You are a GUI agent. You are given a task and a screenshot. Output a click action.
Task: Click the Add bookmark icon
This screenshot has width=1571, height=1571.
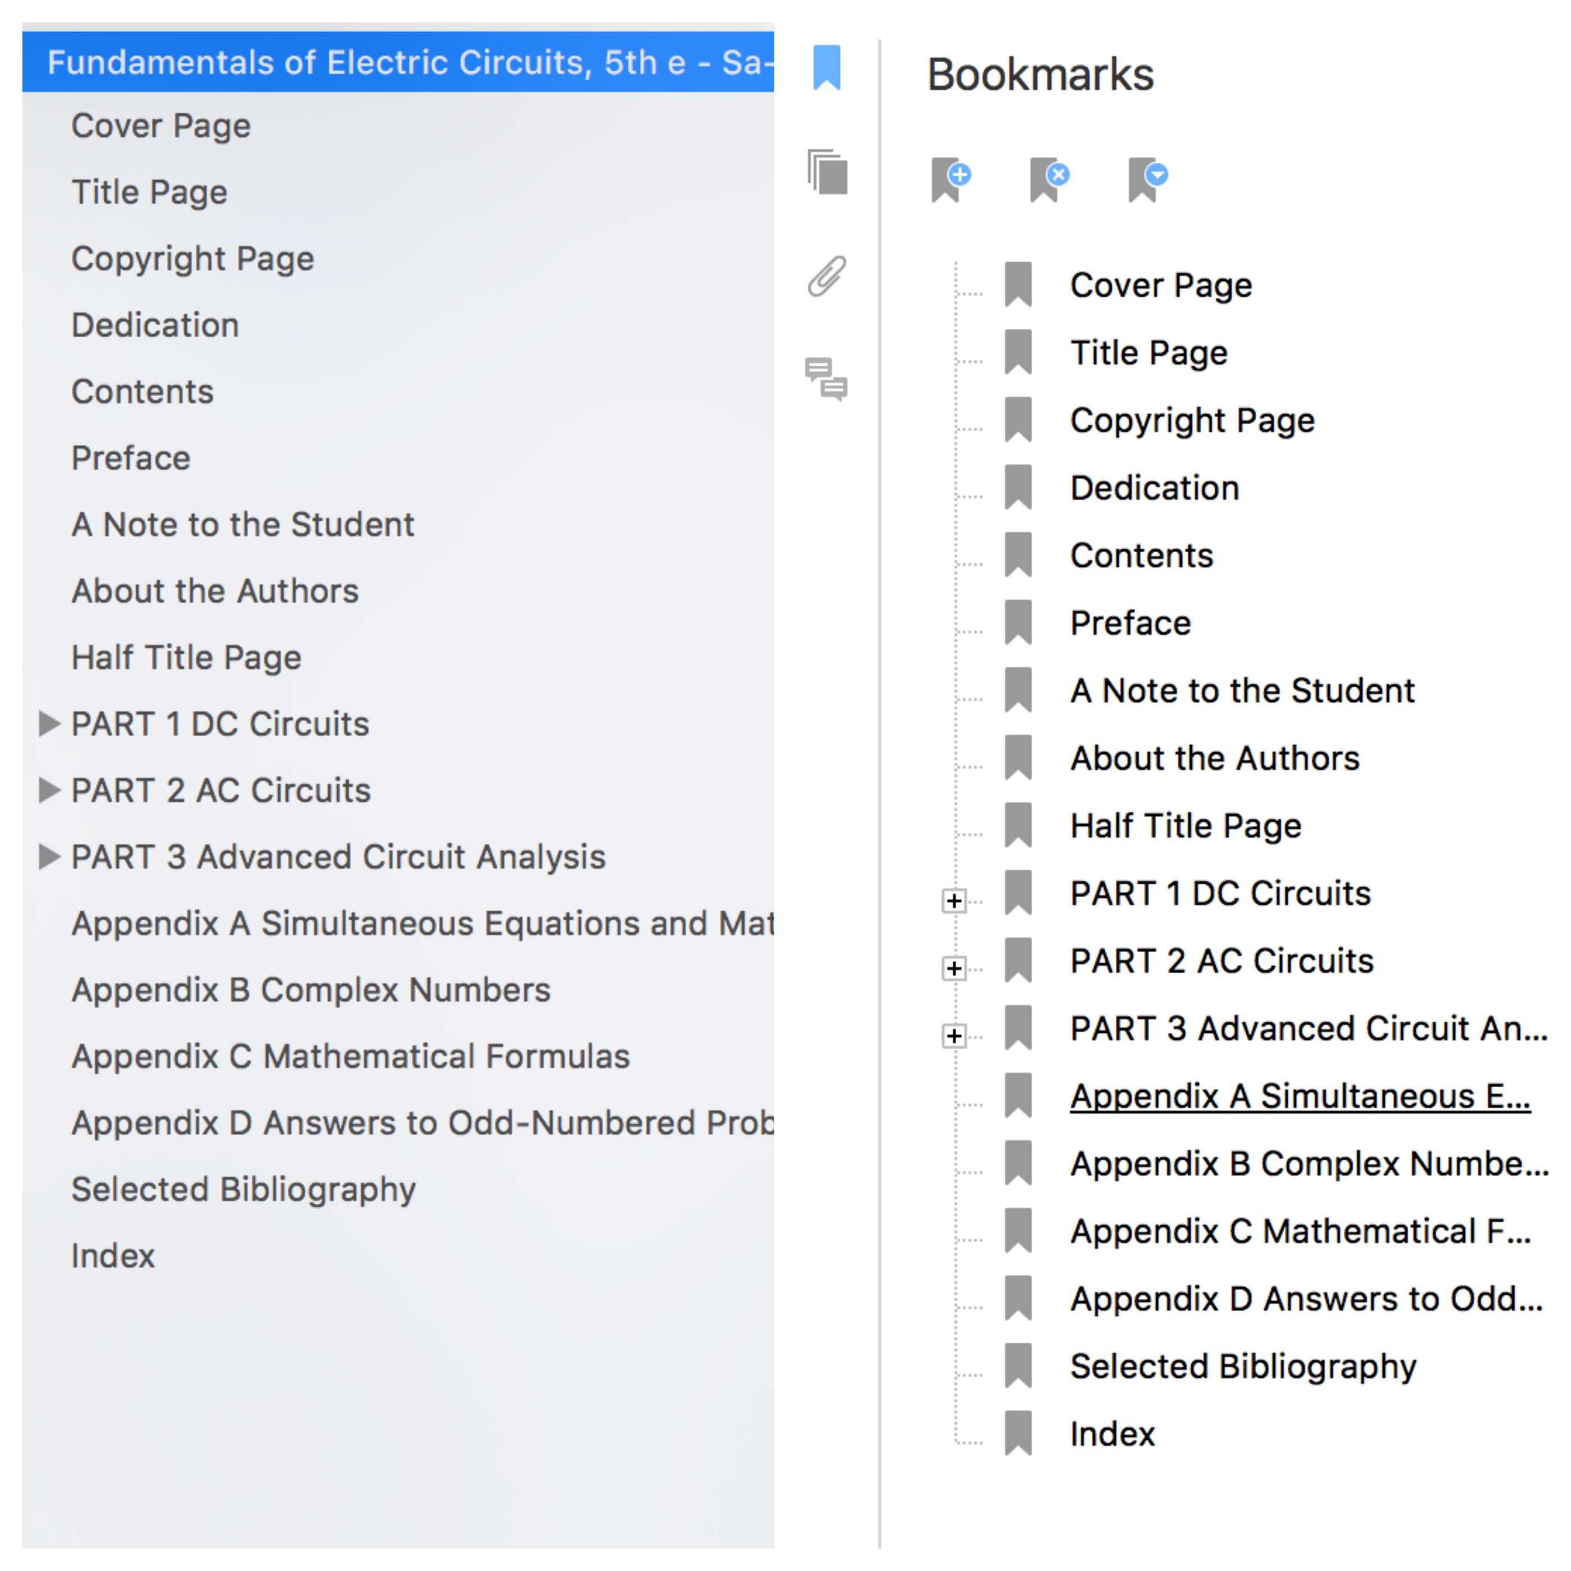(952, 179)
